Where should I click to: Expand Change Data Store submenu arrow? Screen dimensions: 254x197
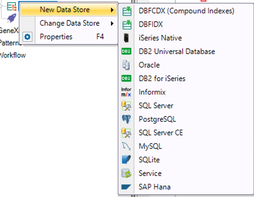[x=112, y=23]
